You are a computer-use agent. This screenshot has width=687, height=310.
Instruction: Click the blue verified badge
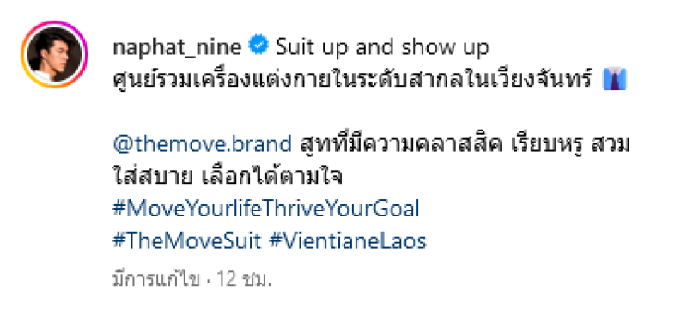pos(259,46)
